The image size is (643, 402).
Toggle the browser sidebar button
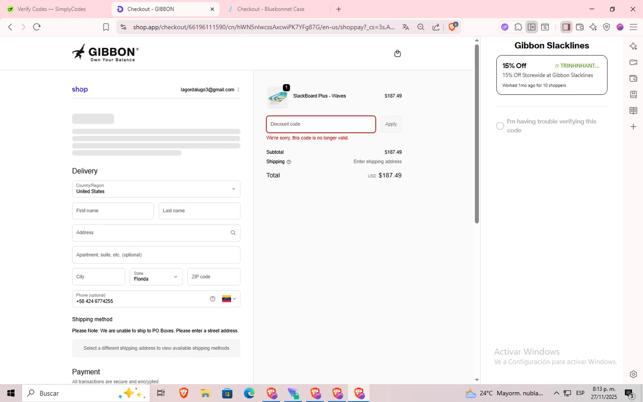(x=566, y=27)
